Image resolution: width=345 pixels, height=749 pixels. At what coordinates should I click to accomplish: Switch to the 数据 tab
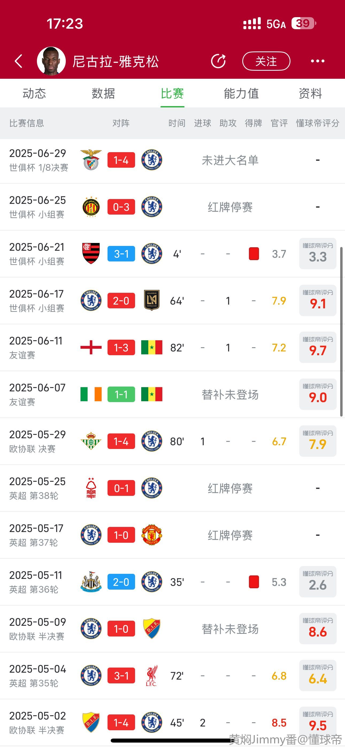pos(103,94)
